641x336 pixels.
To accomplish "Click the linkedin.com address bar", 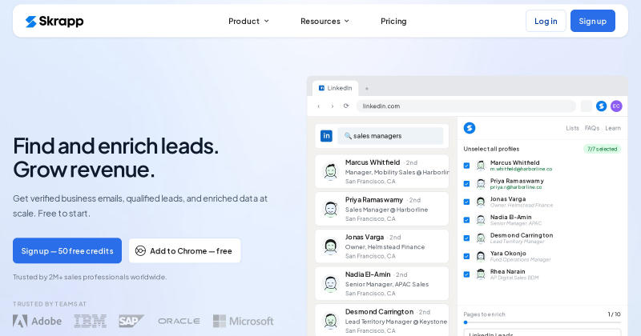I will click(x=466, y=106).
